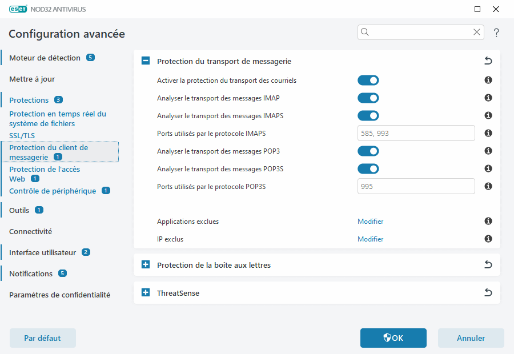Reset the ThreatSense section to defaults
The width and height of the screenshot is (514, 354).
[x=488, y=292]
